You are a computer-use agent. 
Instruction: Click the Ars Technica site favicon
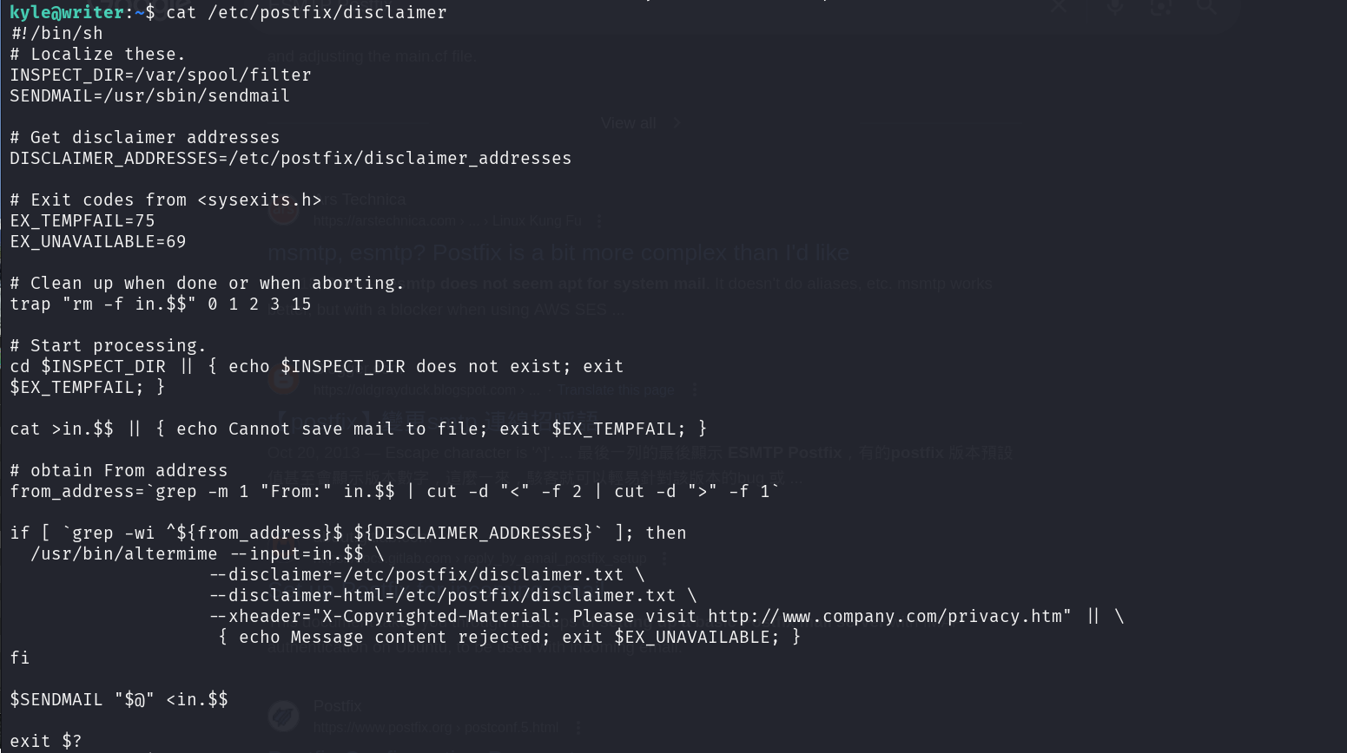point(283,211)
